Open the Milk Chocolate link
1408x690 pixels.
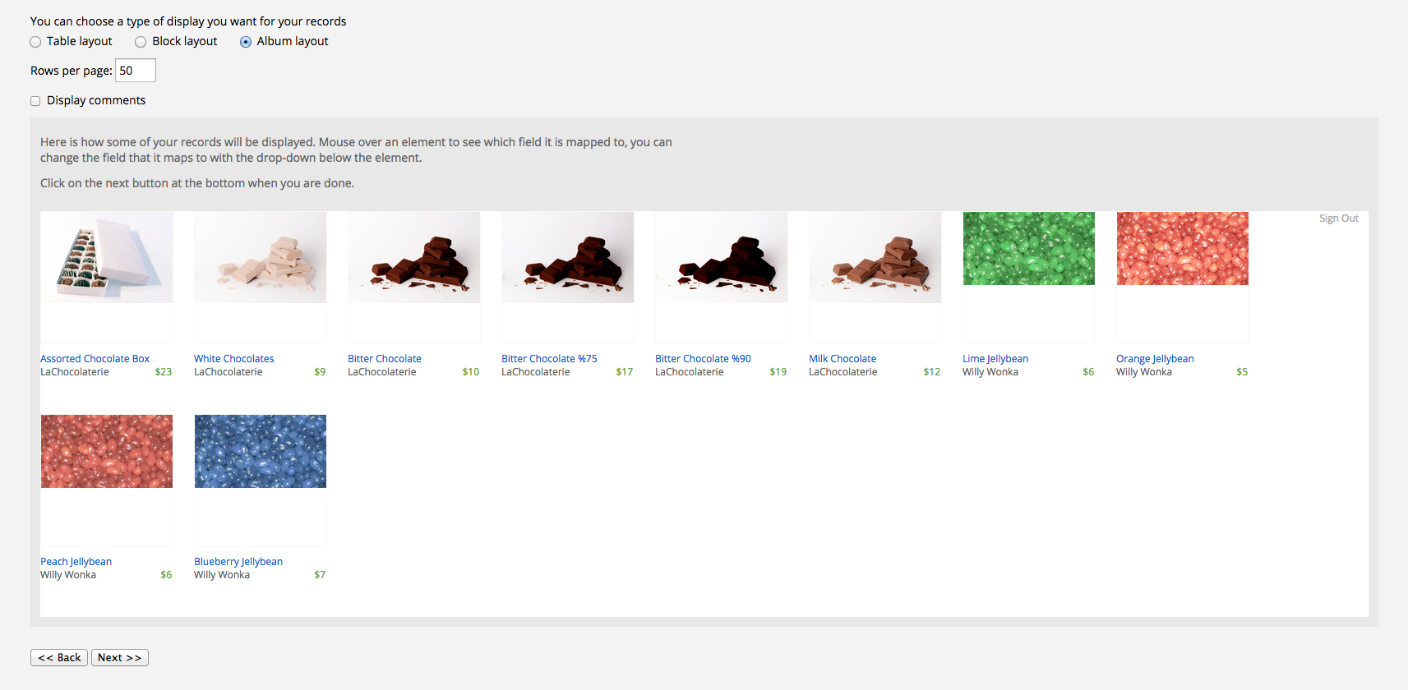click(842, 359)
